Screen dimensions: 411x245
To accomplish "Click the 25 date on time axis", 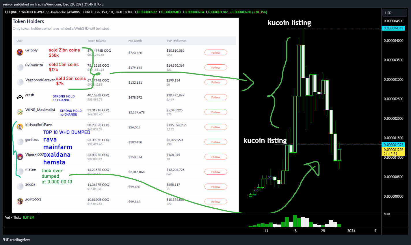I will point(323,231).
